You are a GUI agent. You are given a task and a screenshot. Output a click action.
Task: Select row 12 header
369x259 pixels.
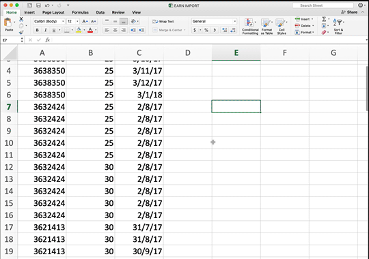pos(9,167)
